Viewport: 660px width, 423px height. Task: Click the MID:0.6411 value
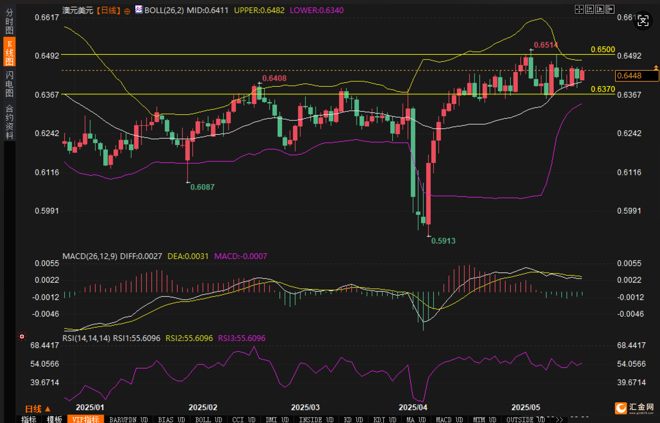[208, 10]
